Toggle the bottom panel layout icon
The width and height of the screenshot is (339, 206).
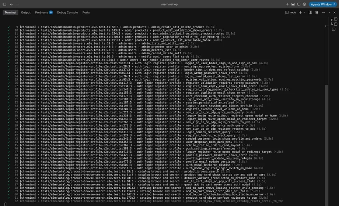pos(293,4)
